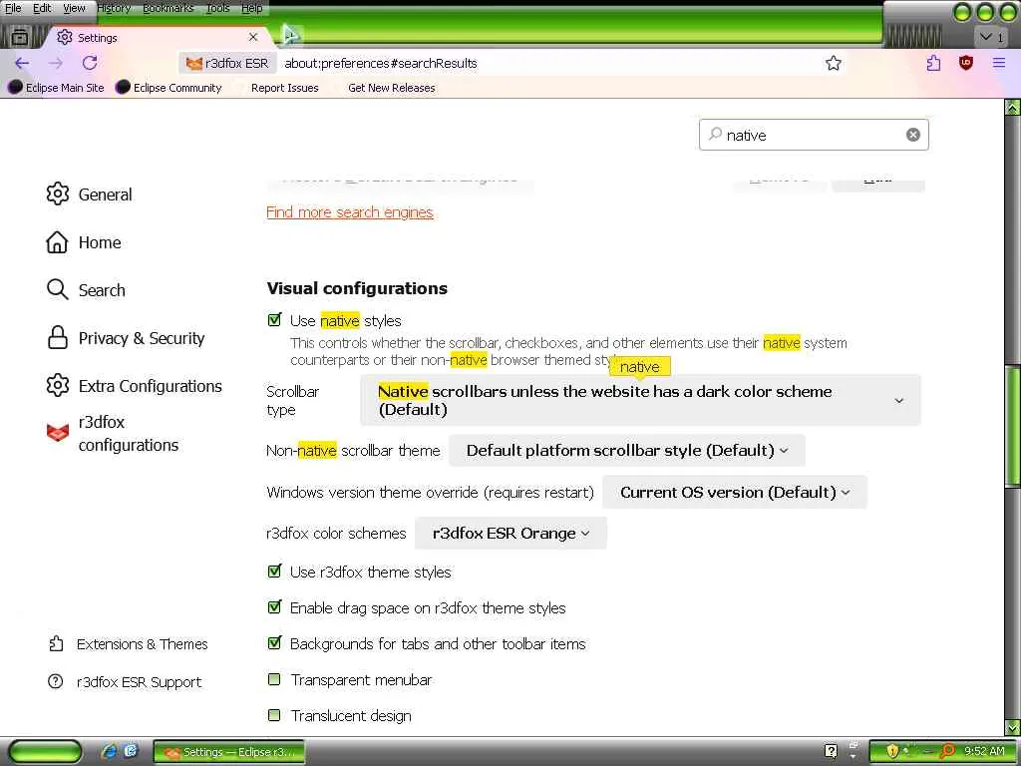Bookmark this page with the star icon
Screen dimensions: 1021x766
pos(834,63)
